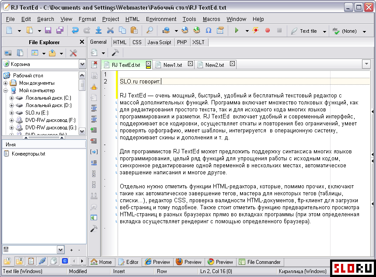The width and height of the screenshot is (376, 277).
Task: Close the New1.txt document tab
Action: pos(190,63)
